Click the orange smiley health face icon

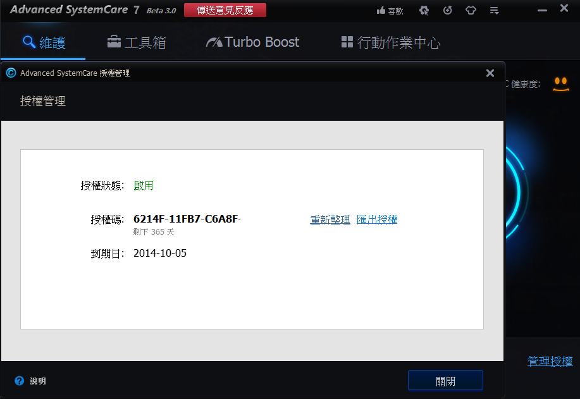coord(561,84)
